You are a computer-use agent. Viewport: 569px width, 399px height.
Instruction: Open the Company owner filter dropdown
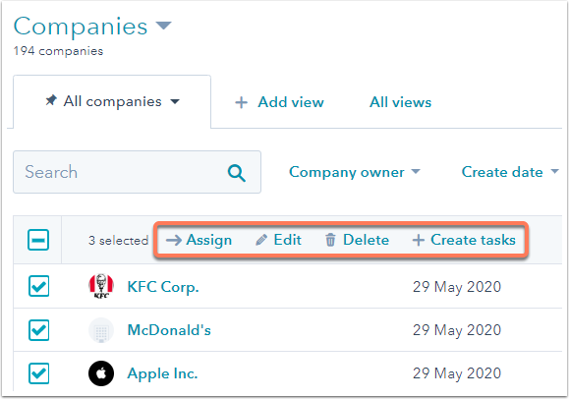tap(354, 172)
